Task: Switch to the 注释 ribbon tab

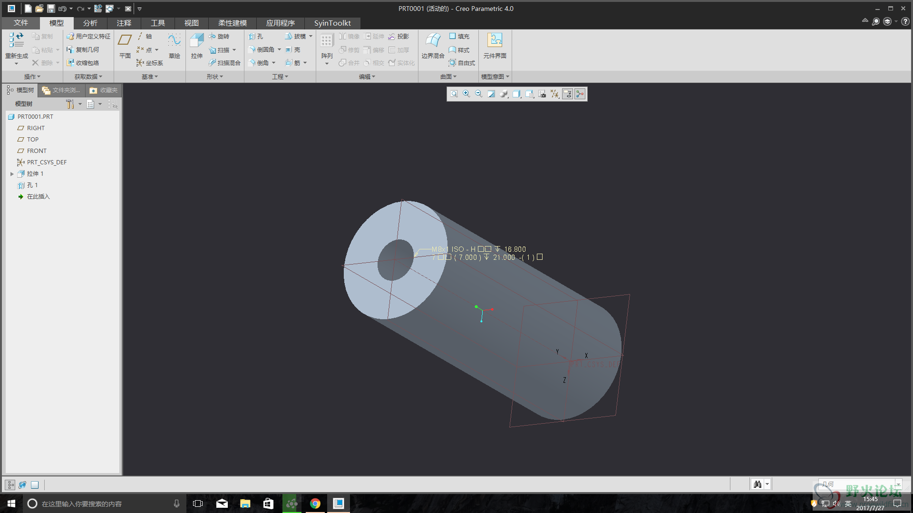Action: 124,23
